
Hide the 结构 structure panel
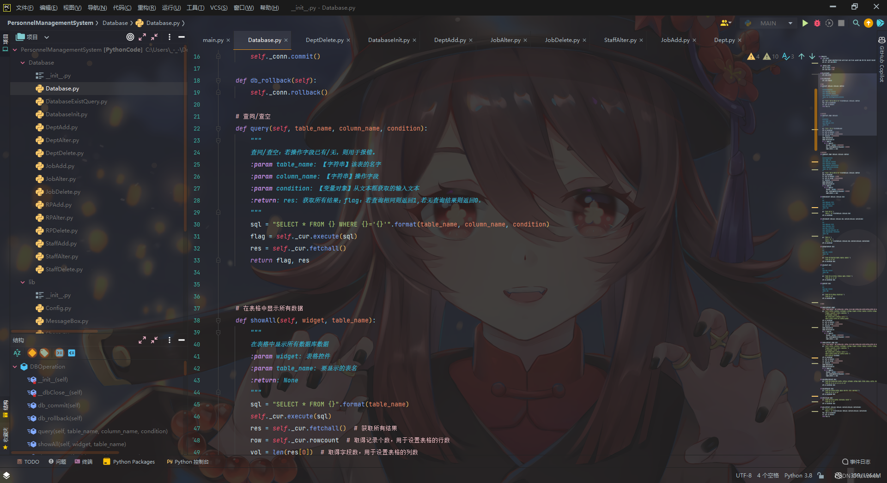pyautogui.click(x=182, y=340)
